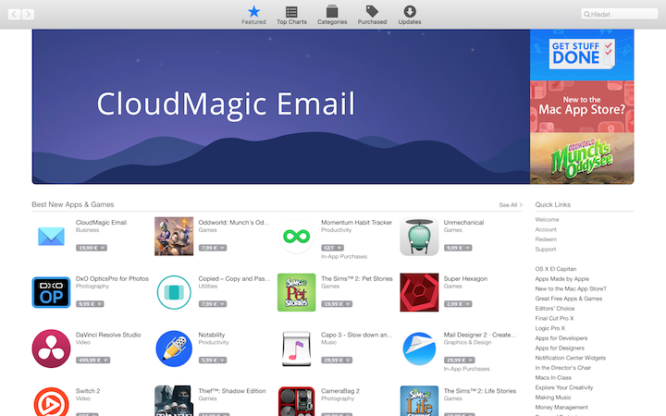Expand the arrow on Copied 7,99 € button

[x=223, y=304]
